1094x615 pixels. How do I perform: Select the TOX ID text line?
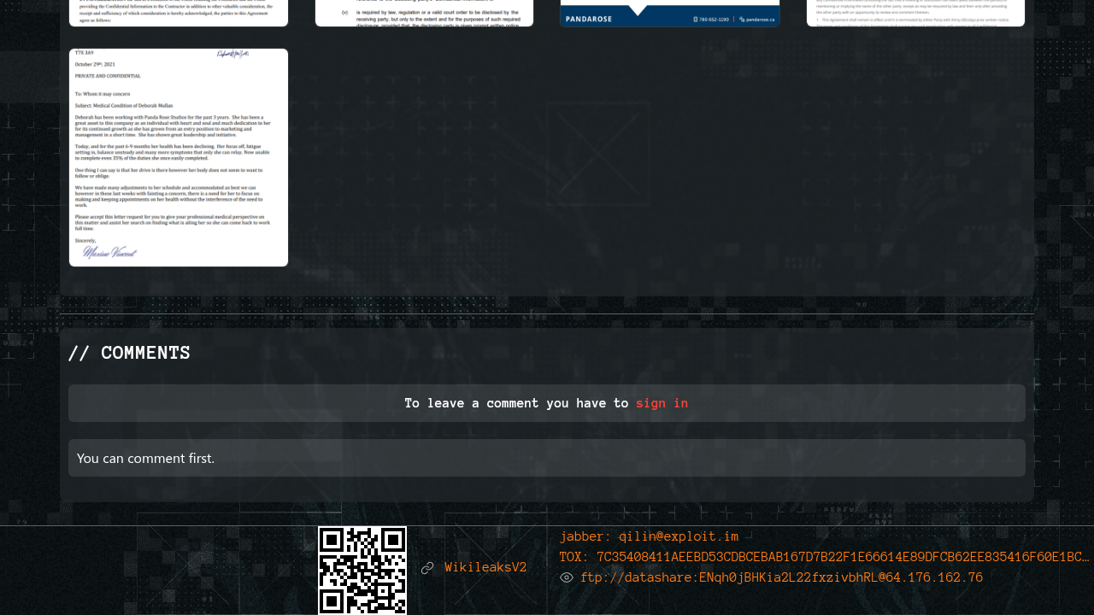(x=824, y=558)
